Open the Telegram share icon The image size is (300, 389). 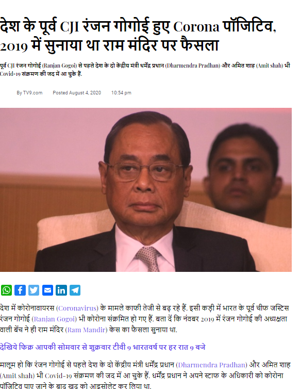pyautogui.click(x=75, y=290)
